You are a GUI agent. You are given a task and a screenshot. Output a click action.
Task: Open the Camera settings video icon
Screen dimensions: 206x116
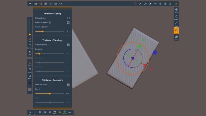61,4
